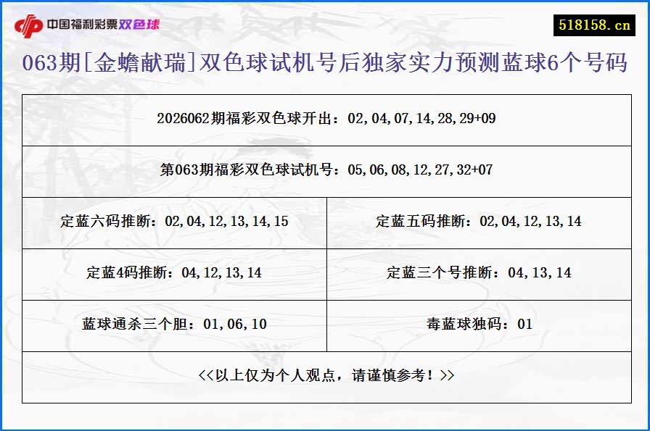This screenshot has height=431, width=650.
Task: Click the 中国福利彩票双色球 brand text
Action: [x=103, y=25]
